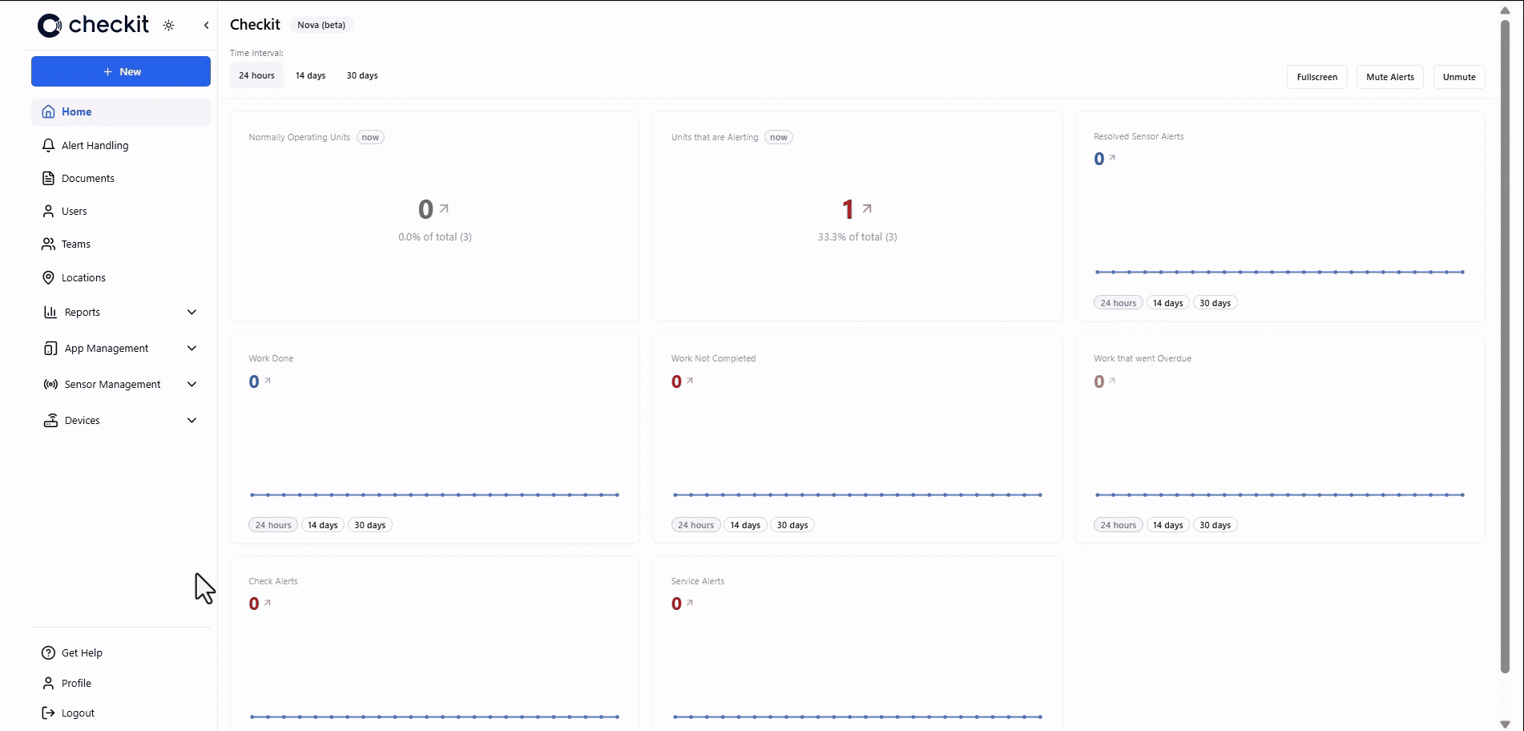Click the Documents page icon
The width and height of the screenshot is (1524, 731).
coord(48,178)
